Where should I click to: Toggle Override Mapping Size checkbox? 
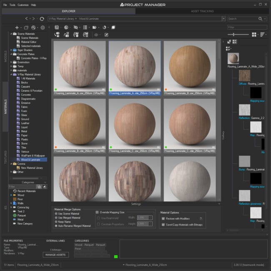pyautogui.click(x=97, y=212)
